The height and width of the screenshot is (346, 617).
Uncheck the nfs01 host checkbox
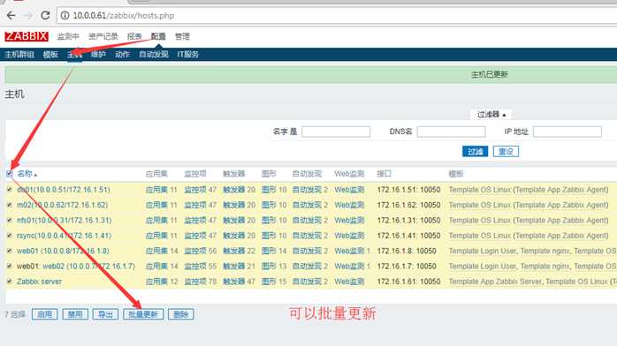tap(10, 220)
